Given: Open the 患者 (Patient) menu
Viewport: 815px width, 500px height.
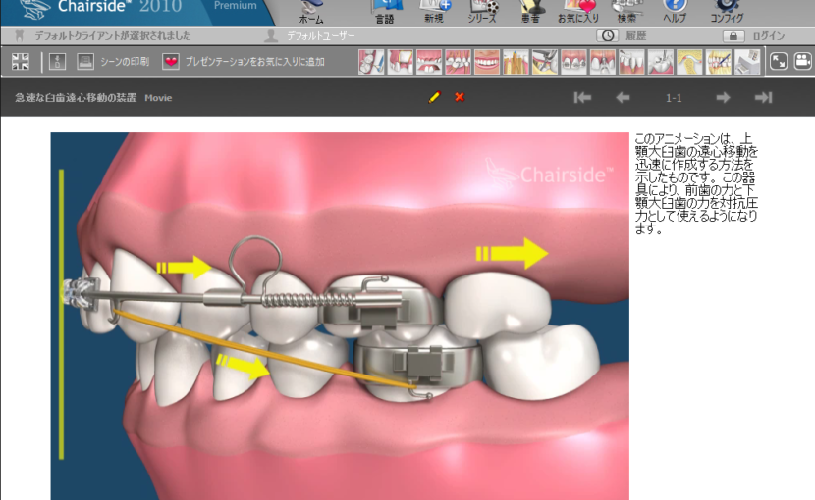Looking at the screenshot, I should [530, 13].
